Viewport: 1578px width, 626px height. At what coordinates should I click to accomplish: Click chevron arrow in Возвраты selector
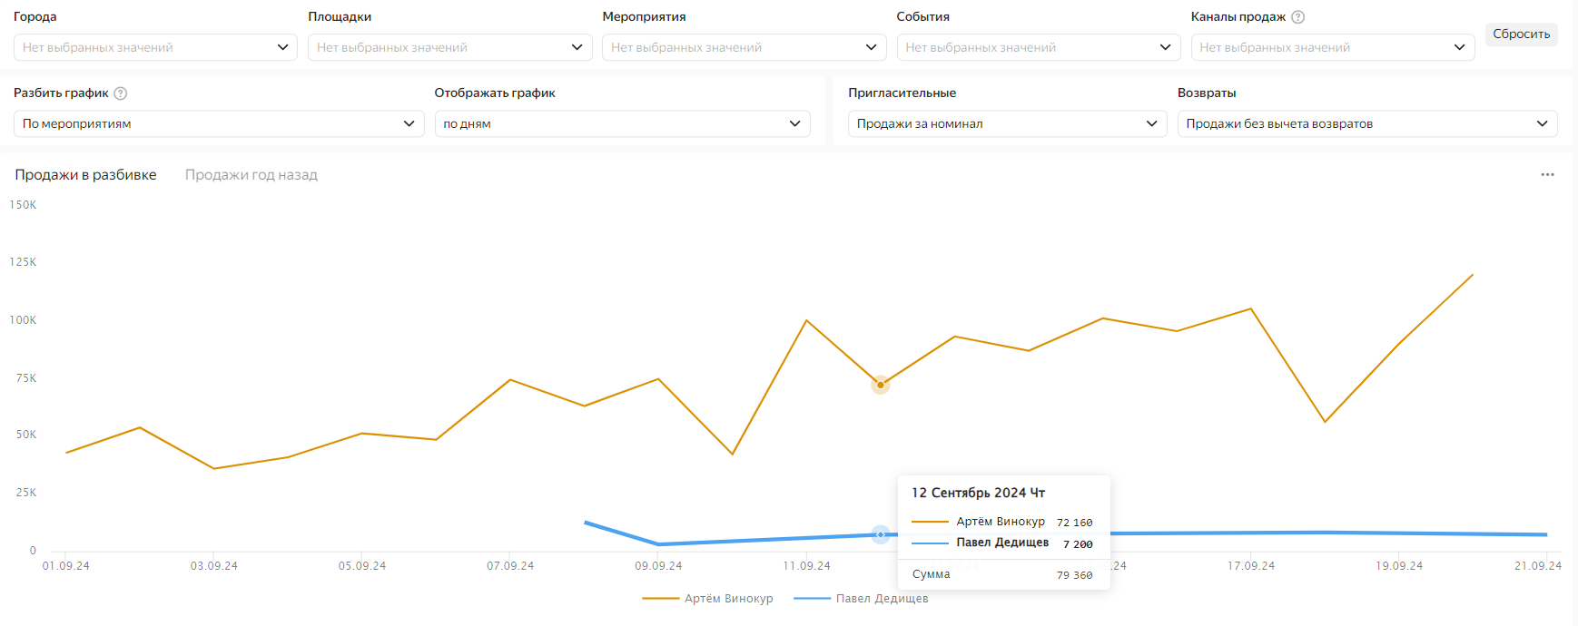[1542, 124]
